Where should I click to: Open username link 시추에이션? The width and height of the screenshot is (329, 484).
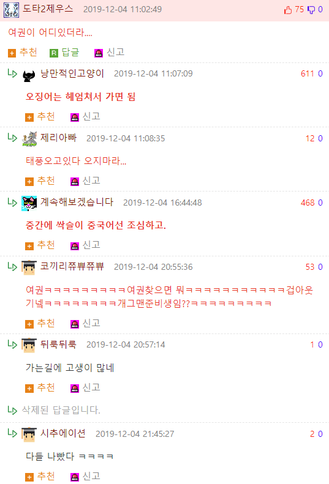tap(63, 433)
